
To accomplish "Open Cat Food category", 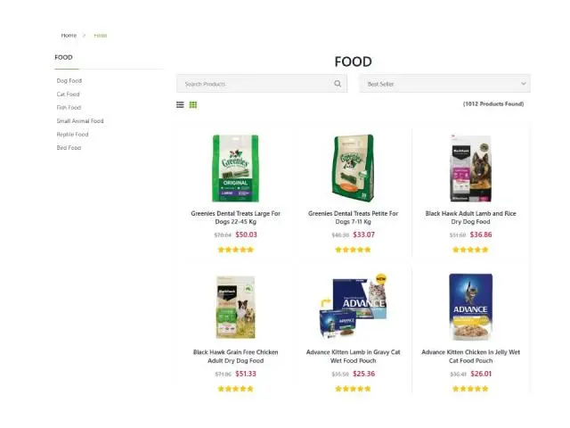I will click(x=68, y=95).
